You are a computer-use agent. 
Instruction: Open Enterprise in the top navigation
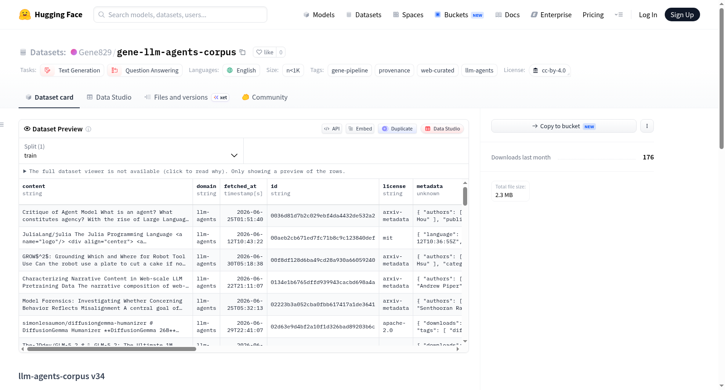551,14
